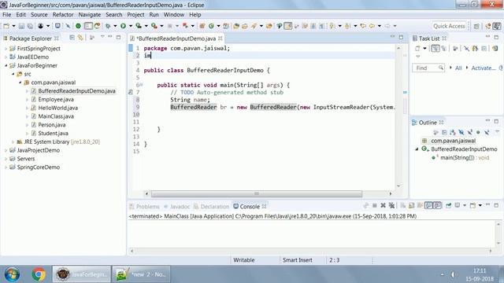Click the External Tools run icon

click(154, 26)
